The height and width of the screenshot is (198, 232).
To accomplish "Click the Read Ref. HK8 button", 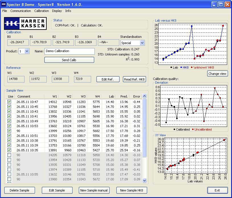I will tap(134, 79).
